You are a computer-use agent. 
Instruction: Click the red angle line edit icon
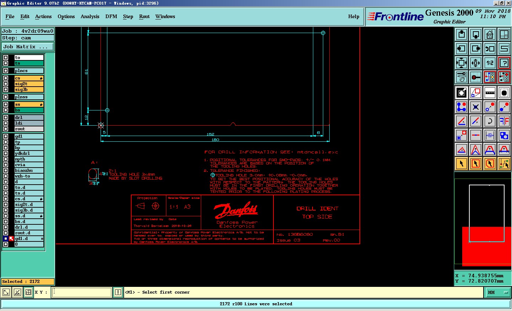(x=462, y=121)
